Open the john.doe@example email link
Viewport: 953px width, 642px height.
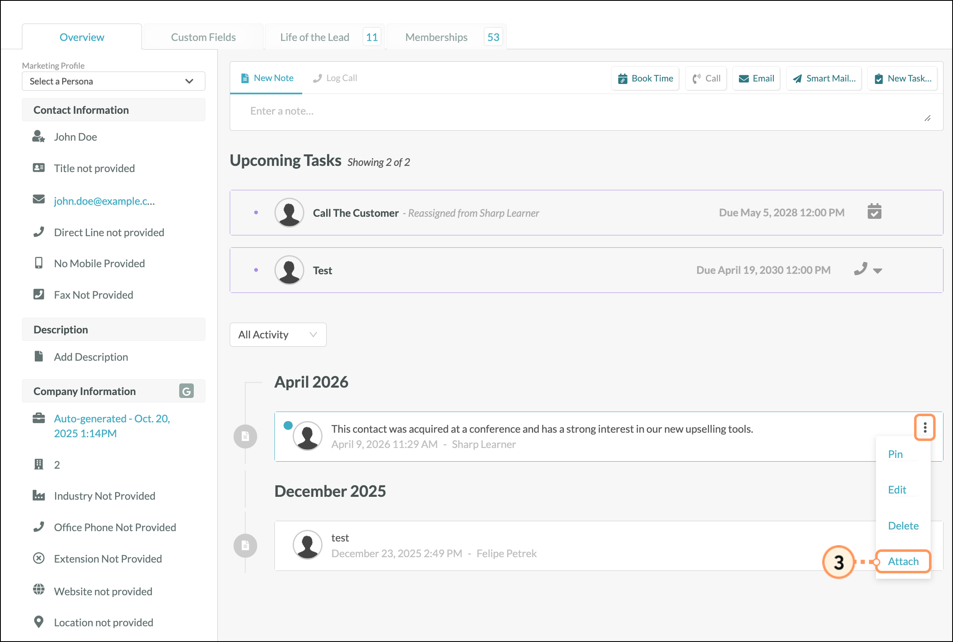pos(104,201)
